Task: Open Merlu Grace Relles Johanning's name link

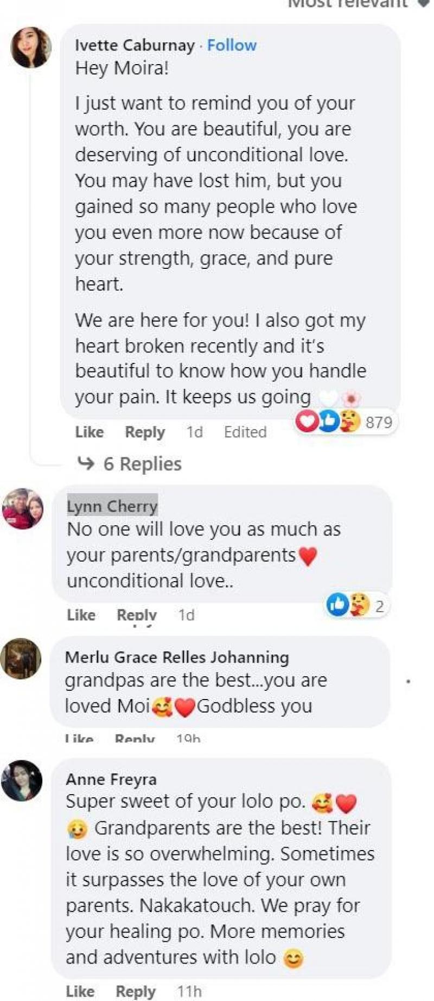Action: tap(177, 657)
